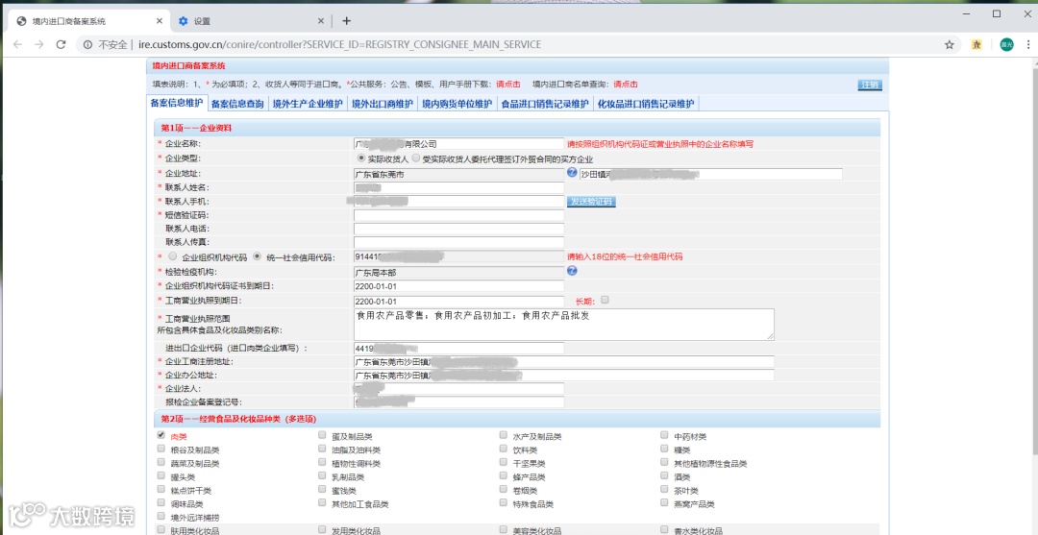Click the browser address bar URL

pos(339,44)
